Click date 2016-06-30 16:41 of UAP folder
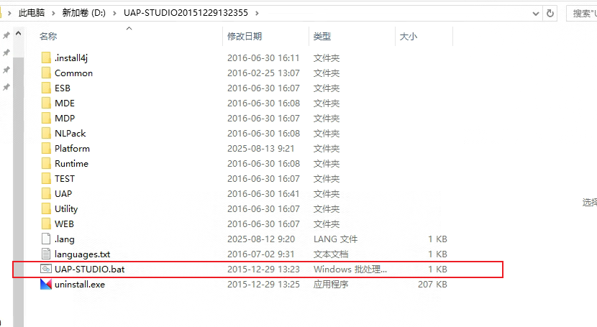The image size is (597, 327). pos(263,194)
